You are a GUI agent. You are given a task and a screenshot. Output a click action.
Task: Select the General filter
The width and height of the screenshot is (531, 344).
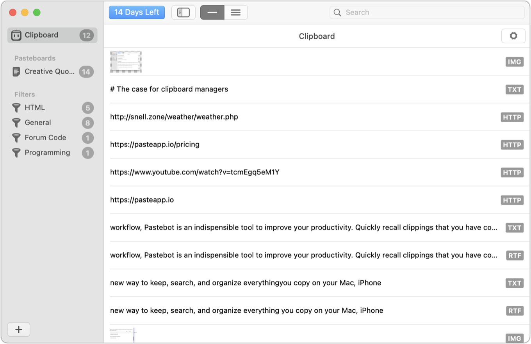coord(37,122)
